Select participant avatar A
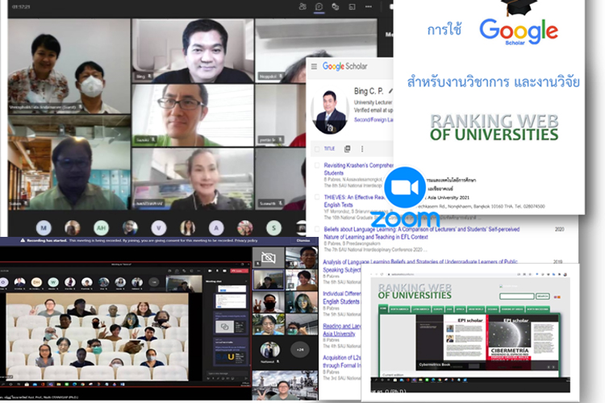Viewport: 605px width, 403px height. click(x=216, y=228)
